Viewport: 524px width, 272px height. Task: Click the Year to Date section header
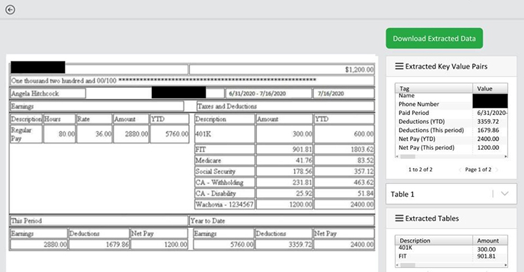(282, 220)
